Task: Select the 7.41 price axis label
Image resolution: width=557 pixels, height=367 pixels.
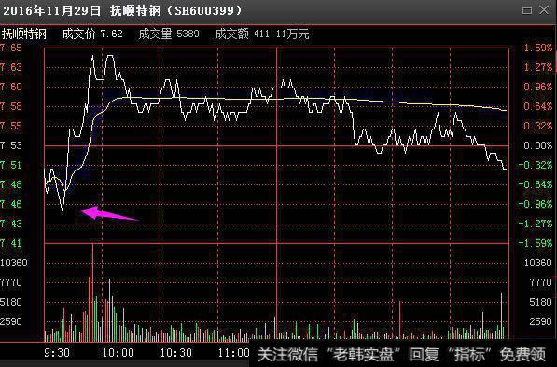Action: (11, 243)
